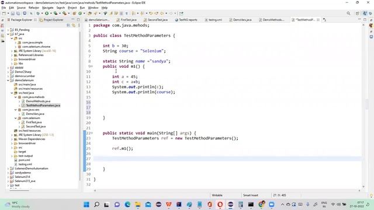
Task: Click the External Tools run icon
Action: tap(64, 13)
